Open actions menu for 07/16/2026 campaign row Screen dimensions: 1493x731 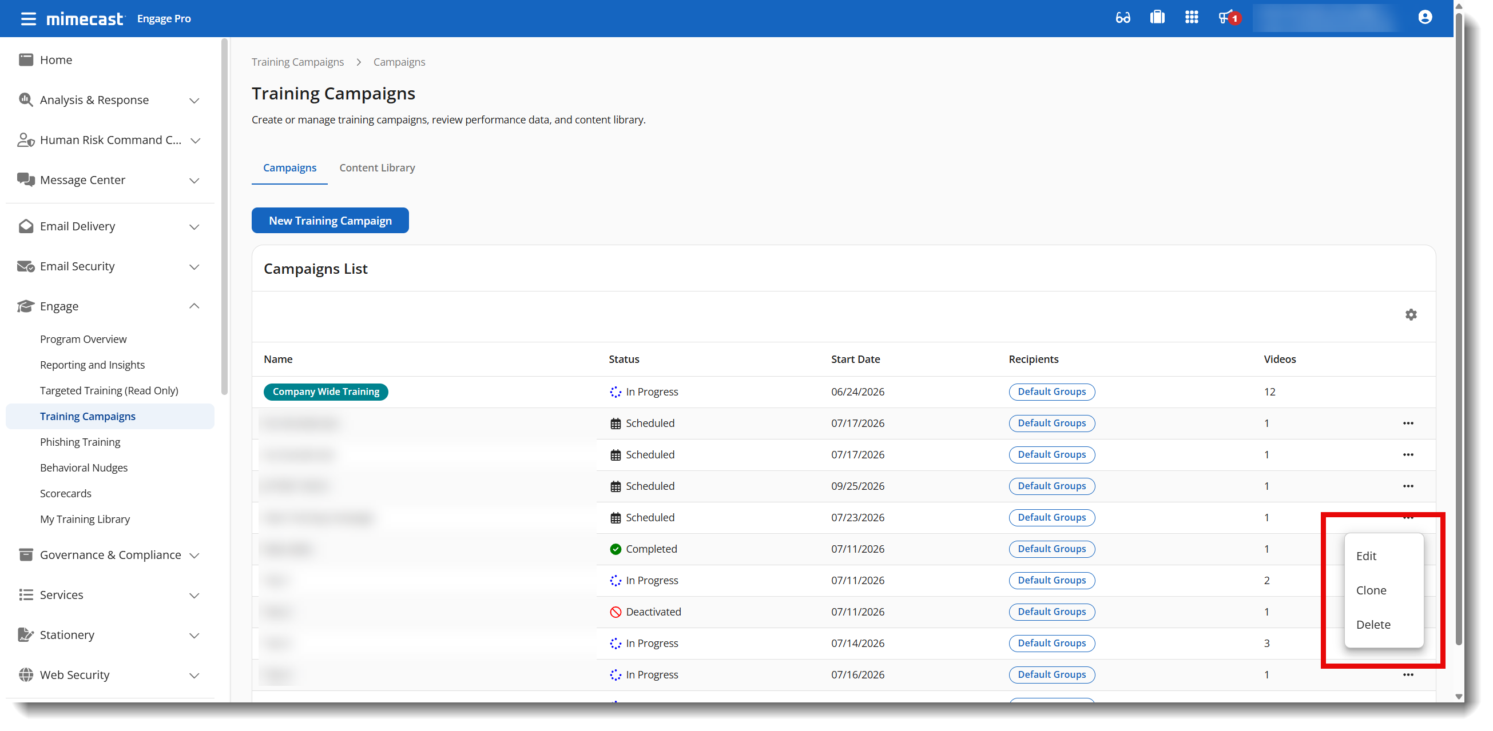pos(1408,674)
